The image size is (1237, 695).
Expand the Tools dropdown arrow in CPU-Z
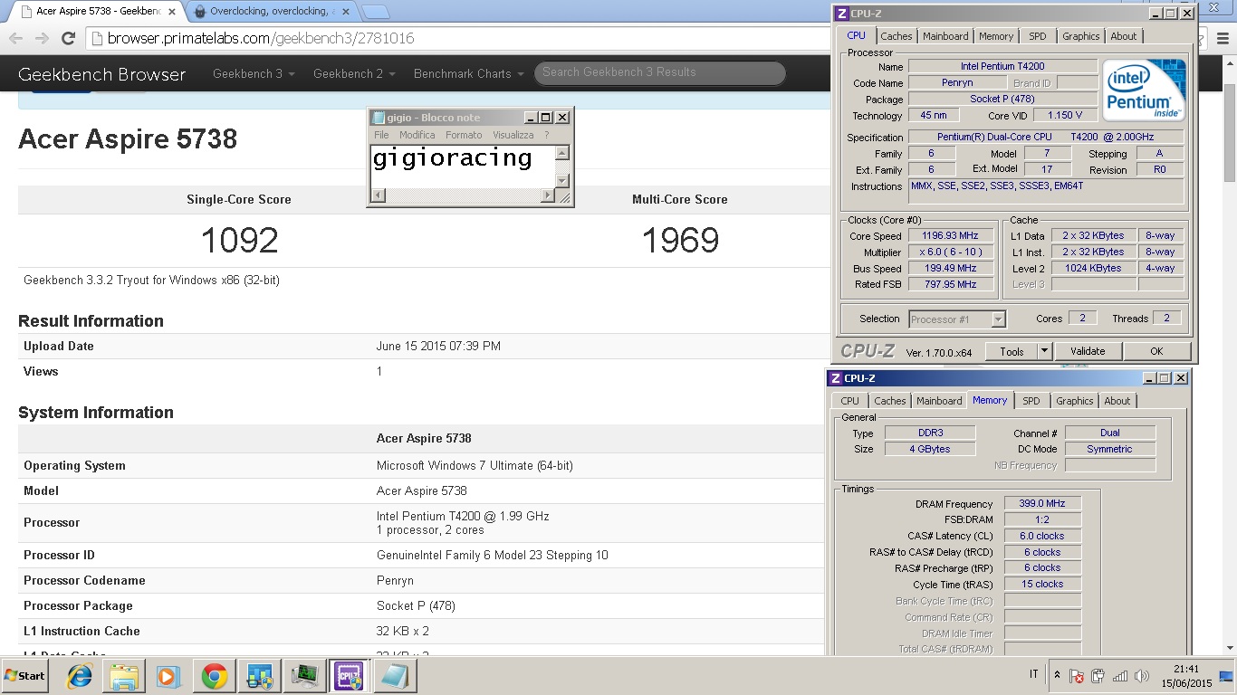click(x=1043, y=351)
